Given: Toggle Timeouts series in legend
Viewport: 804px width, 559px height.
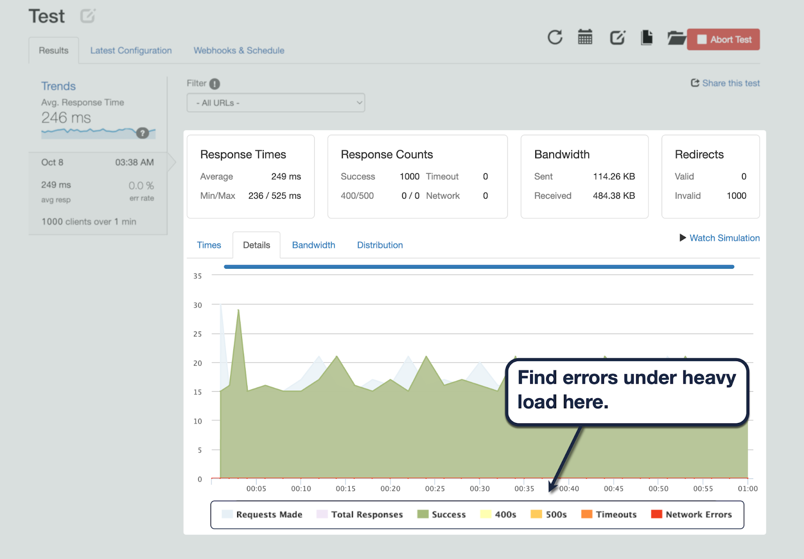Looking at the screenshot, I should point(609,514).
